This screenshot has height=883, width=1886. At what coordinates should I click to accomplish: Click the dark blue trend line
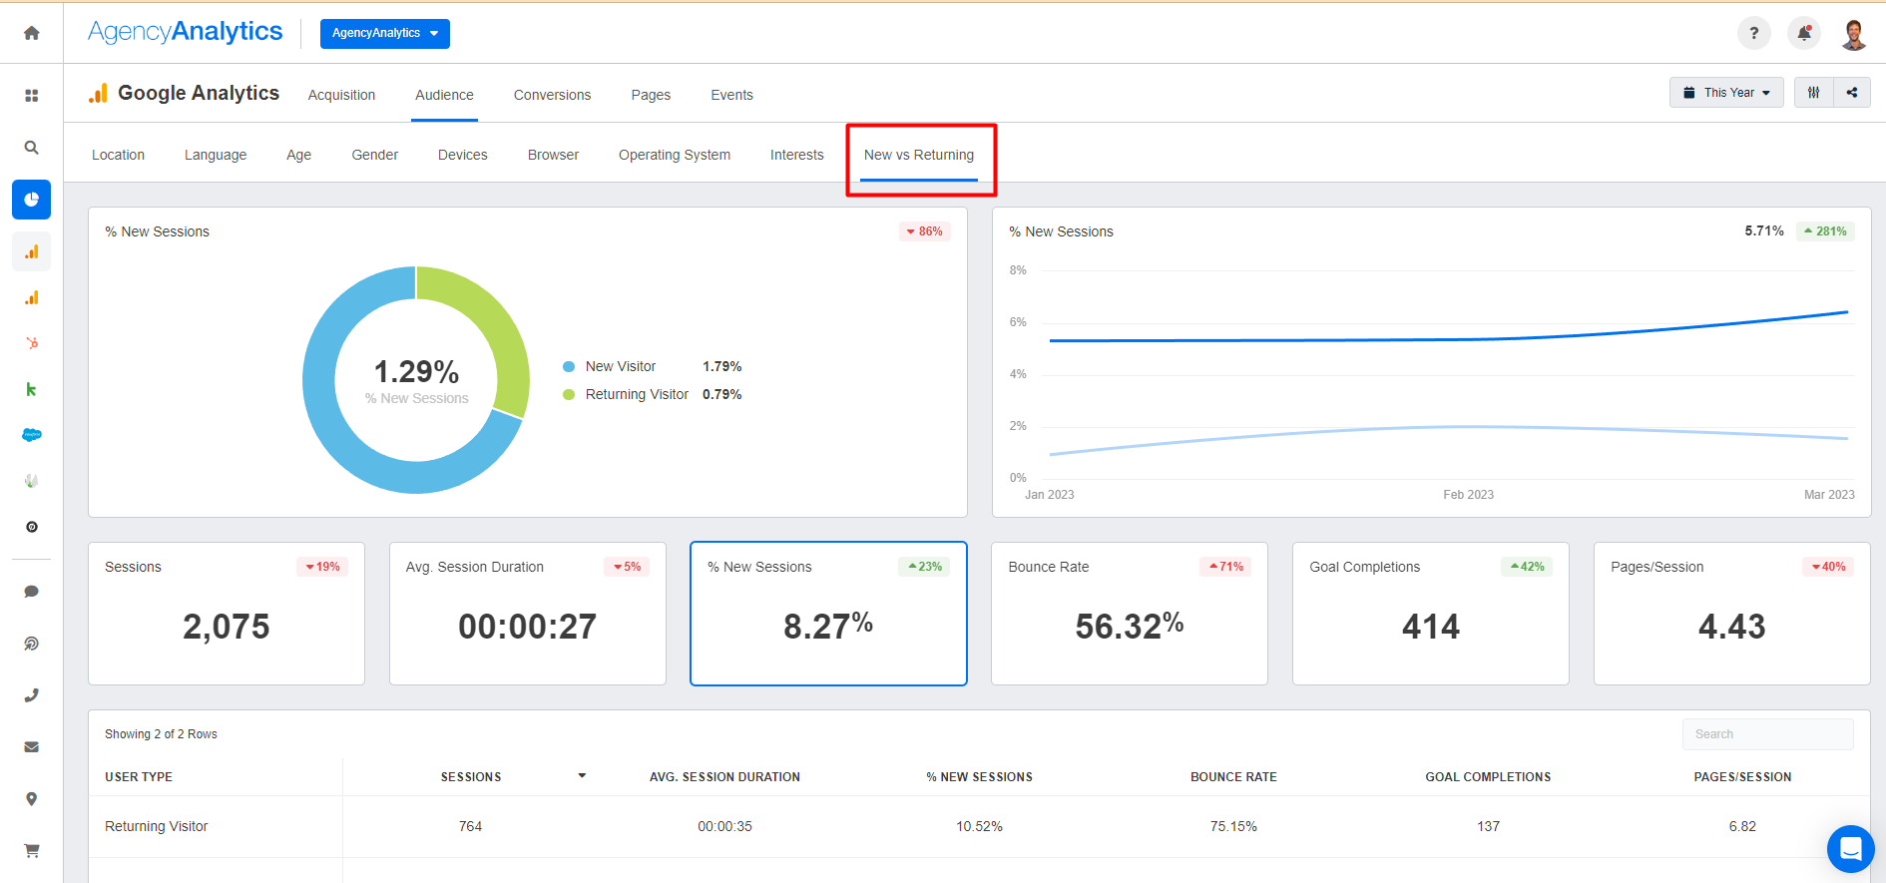pyautogui.click(x=1447, y=339)
